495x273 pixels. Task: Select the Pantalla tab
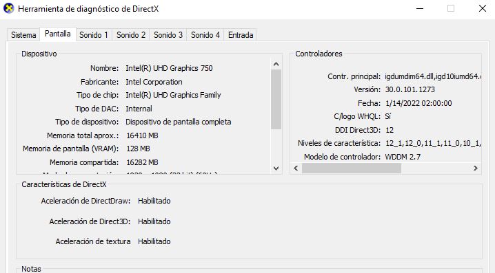pos(57,34)
